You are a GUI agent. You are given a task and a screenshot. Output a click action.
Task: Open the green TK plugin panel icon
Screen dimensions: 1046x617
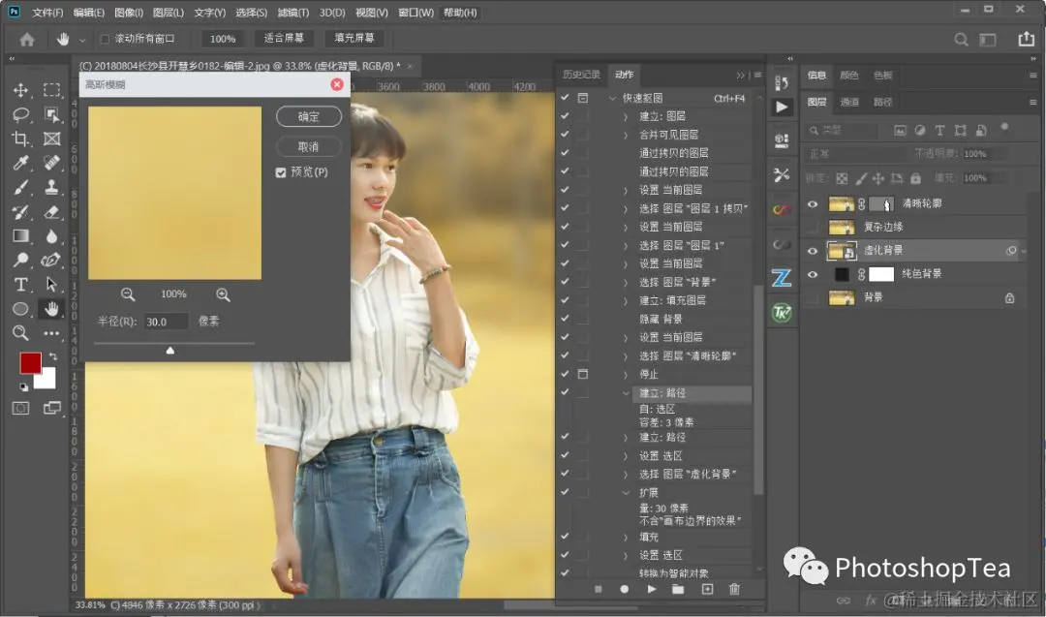782,312
